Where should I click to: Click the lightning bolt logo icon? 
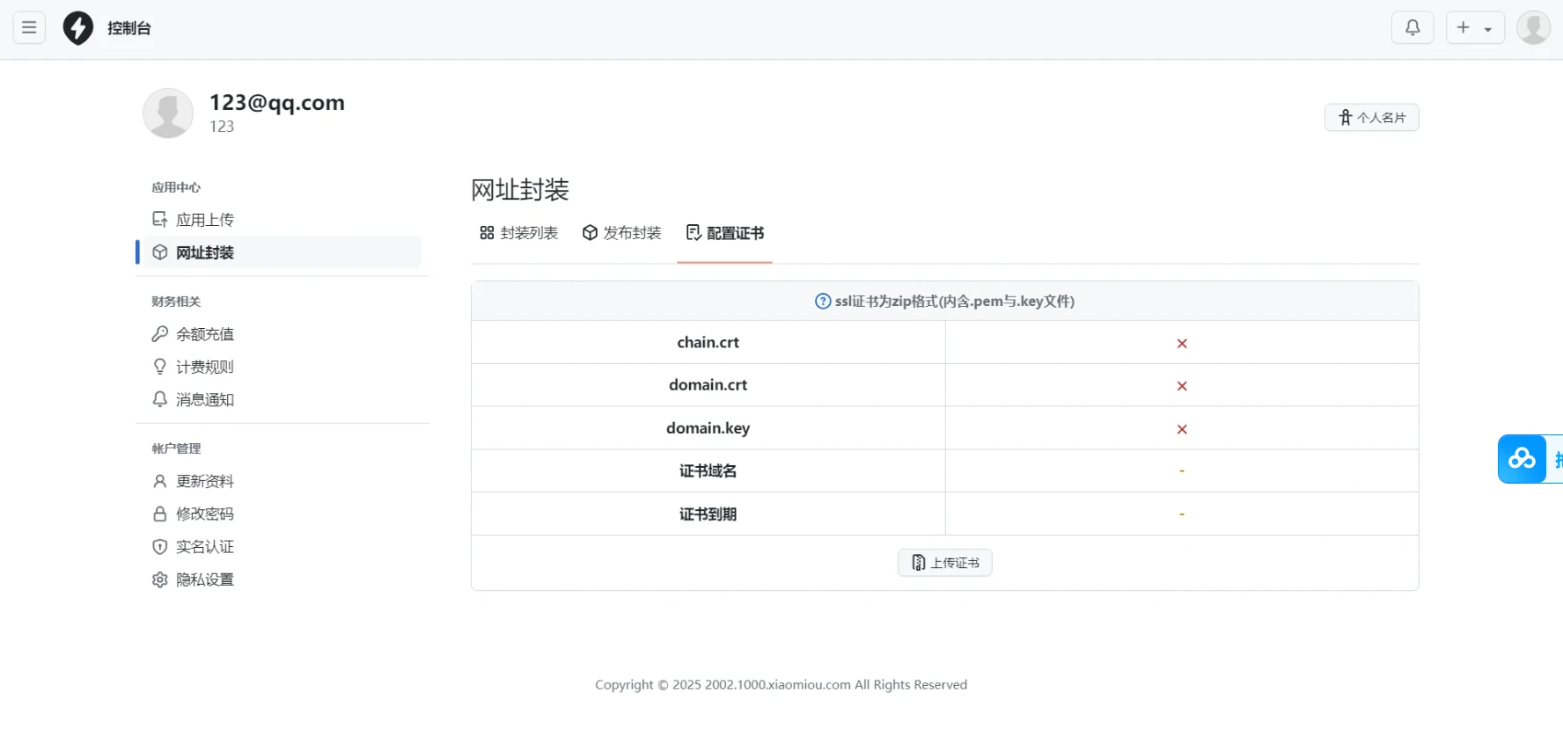(78, 28)
